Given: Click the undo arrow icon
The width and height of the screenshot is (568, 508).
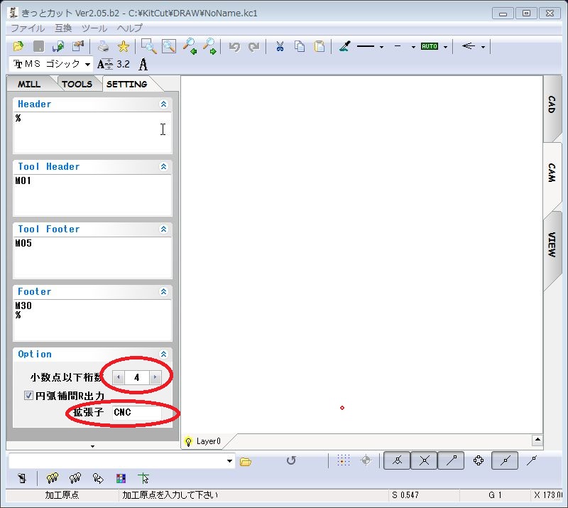Looking at the screenshot, I should pos(234,46).
